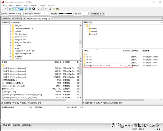Toggle the remote directory tree display
The height and width of the screenshot is (131, 163).
(18, 9)
